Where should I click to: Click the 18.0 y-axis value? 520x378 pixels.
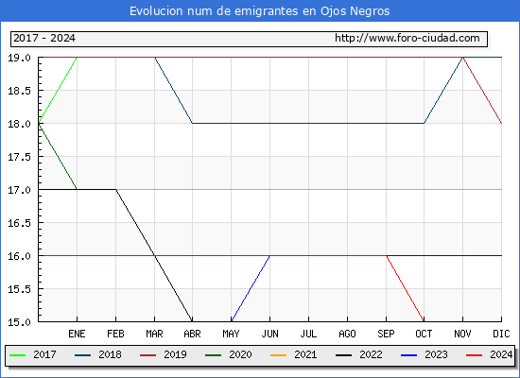click(x=19, y=124)
